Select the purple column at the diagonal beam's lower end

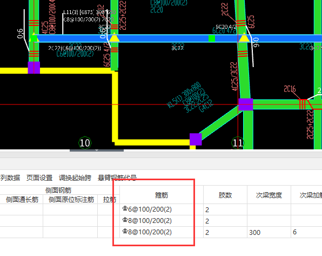(x=196, y=139)
